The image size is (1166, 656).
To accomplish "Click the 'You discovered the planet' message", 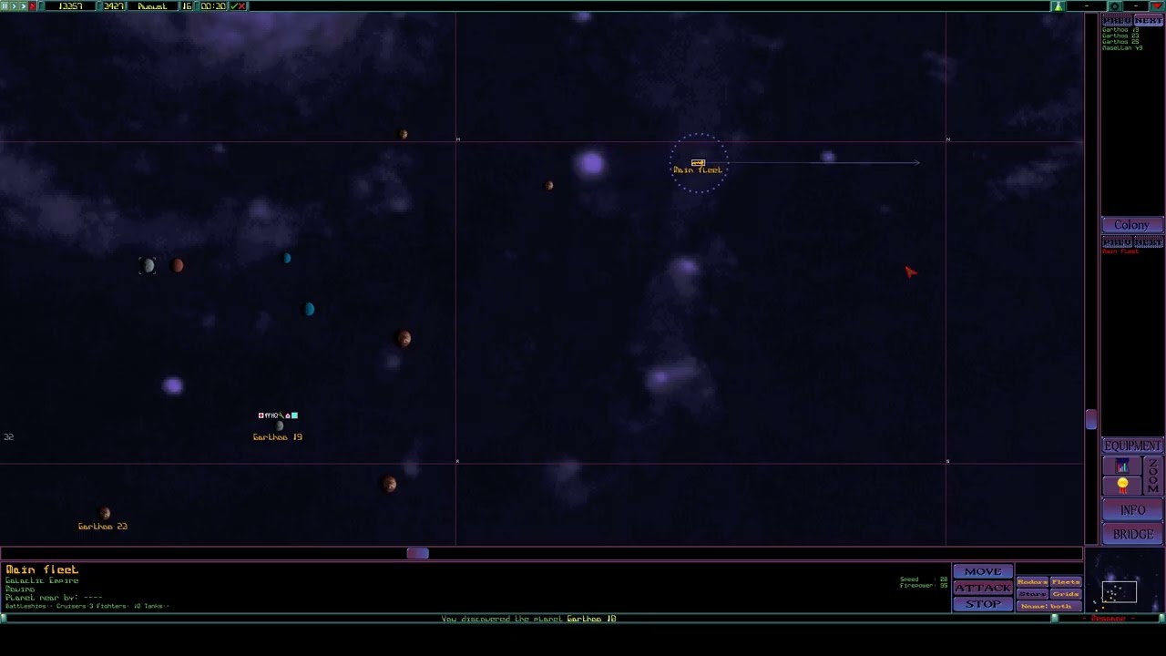I will (x=528, y=619).
